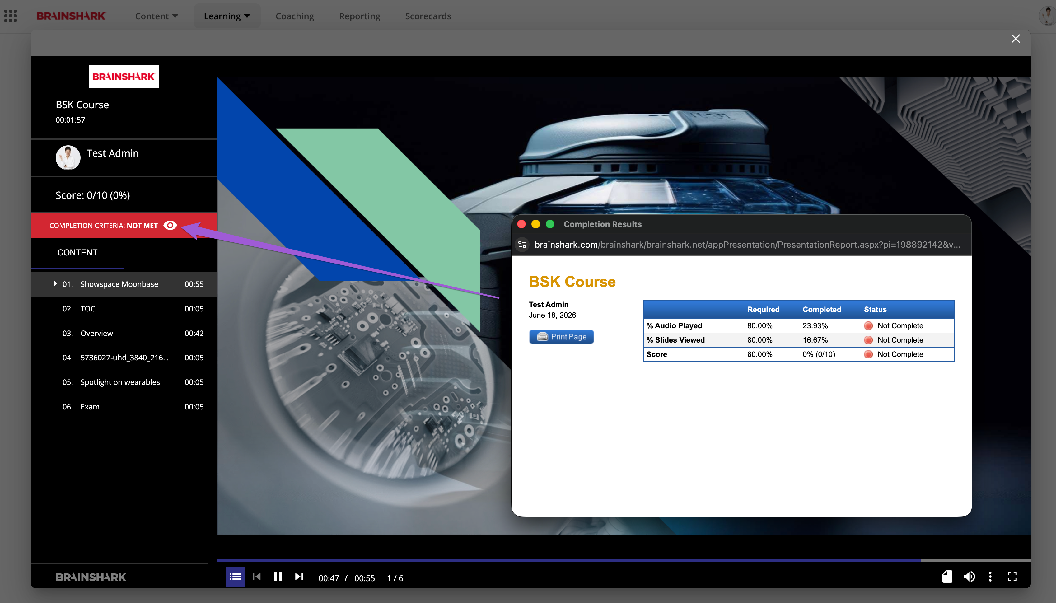This screenshot has width=1056, height=603.
Task: Jump to slide 03 Overview
Action: (x=124, y=333)
